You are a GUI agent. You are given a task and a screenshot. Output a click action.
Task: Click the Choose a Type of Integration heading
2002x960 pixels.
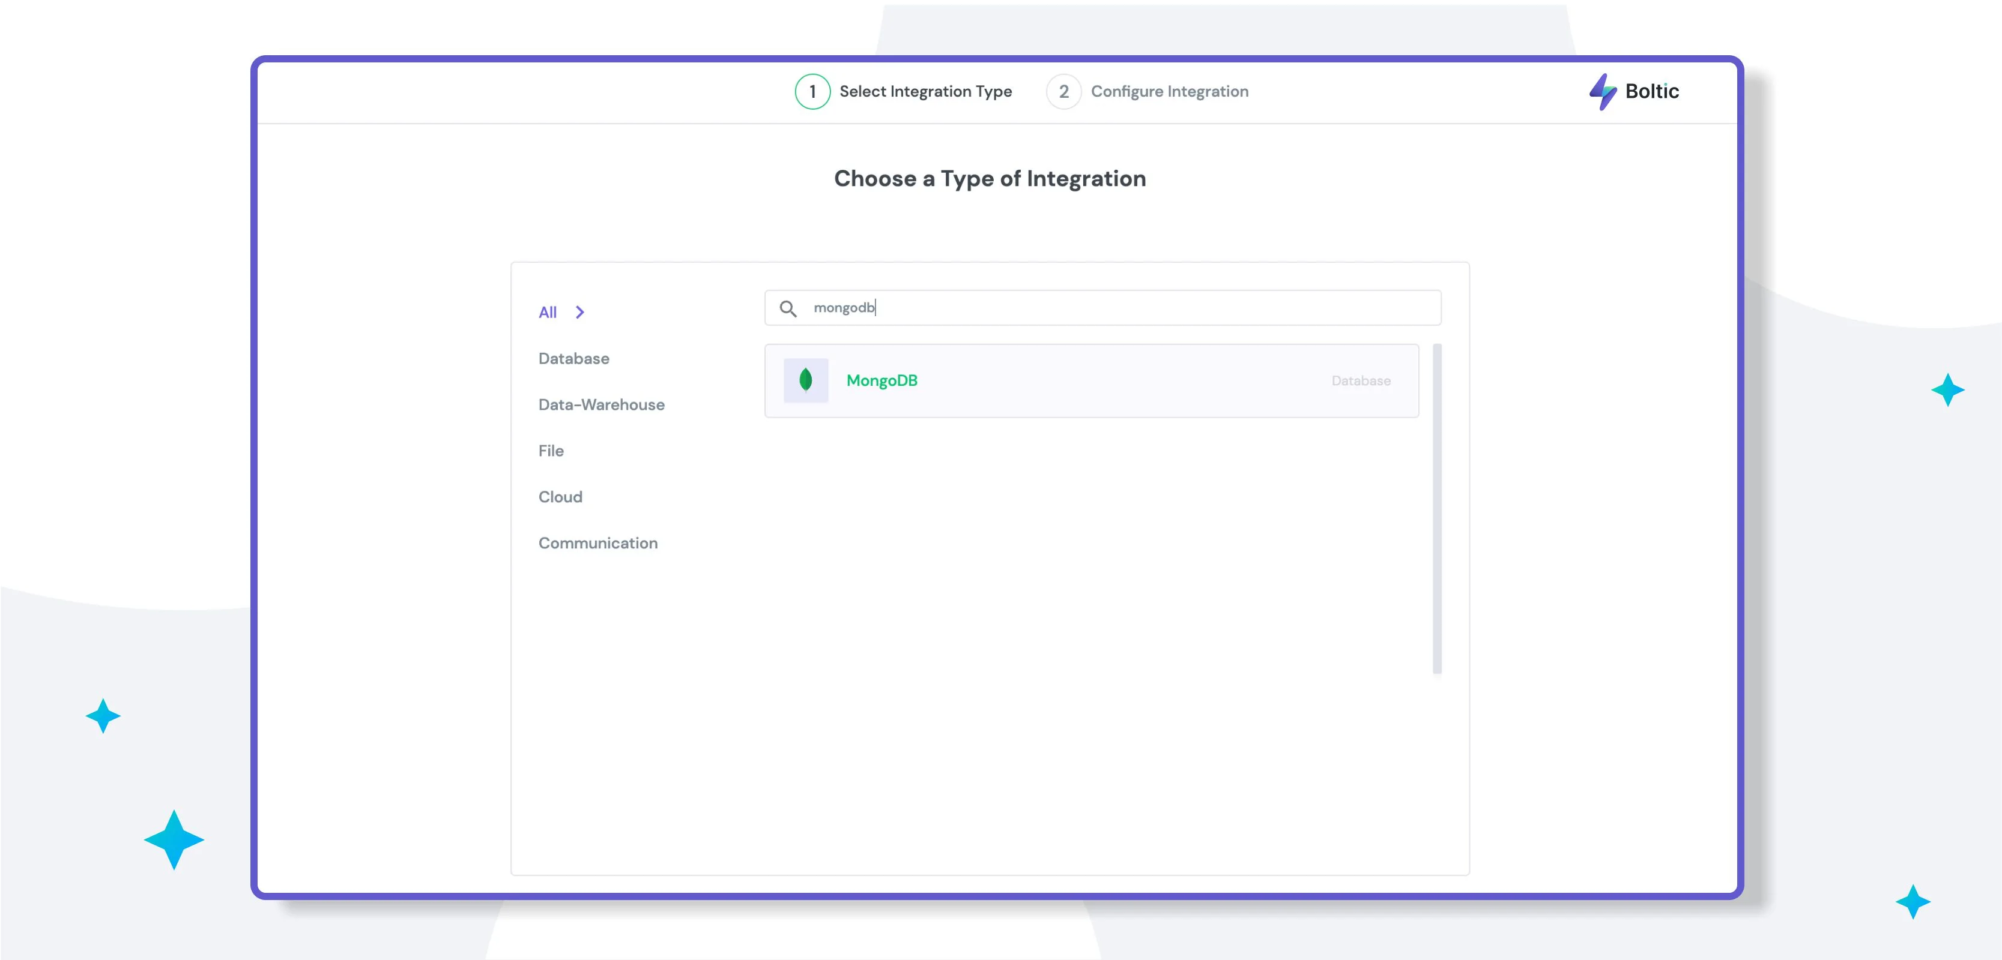pyautogui.click(x=990, y=179)
